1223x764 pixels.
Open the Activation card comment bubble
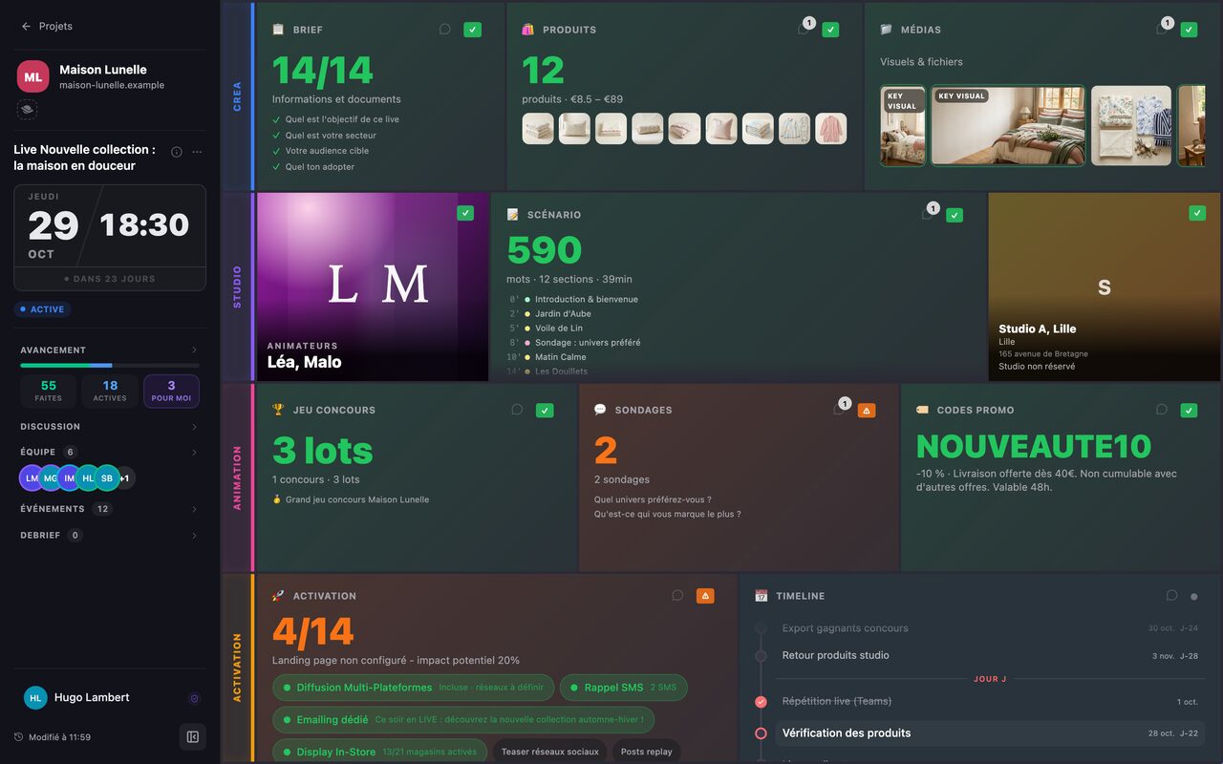[x=677, y=596]
